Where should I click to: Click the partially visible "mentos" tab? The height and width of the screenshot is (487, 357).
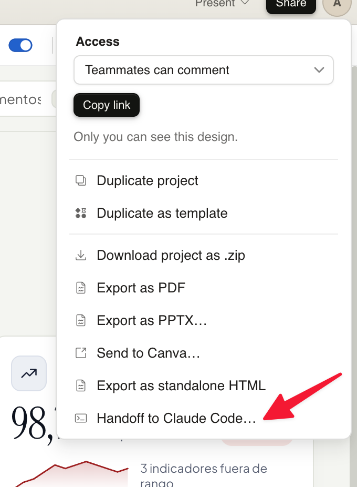[x=21, y=99]
